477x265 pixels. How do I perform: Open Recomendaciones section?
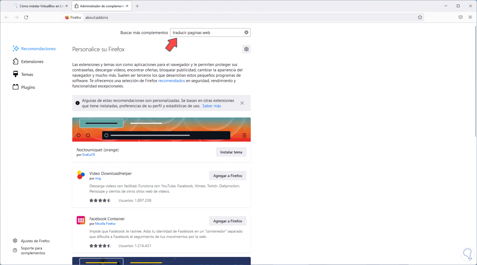coord(34,49)
